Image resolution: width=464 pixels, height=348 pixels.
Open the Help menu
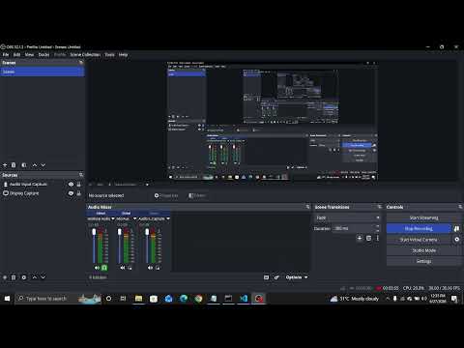pos(123,54)
